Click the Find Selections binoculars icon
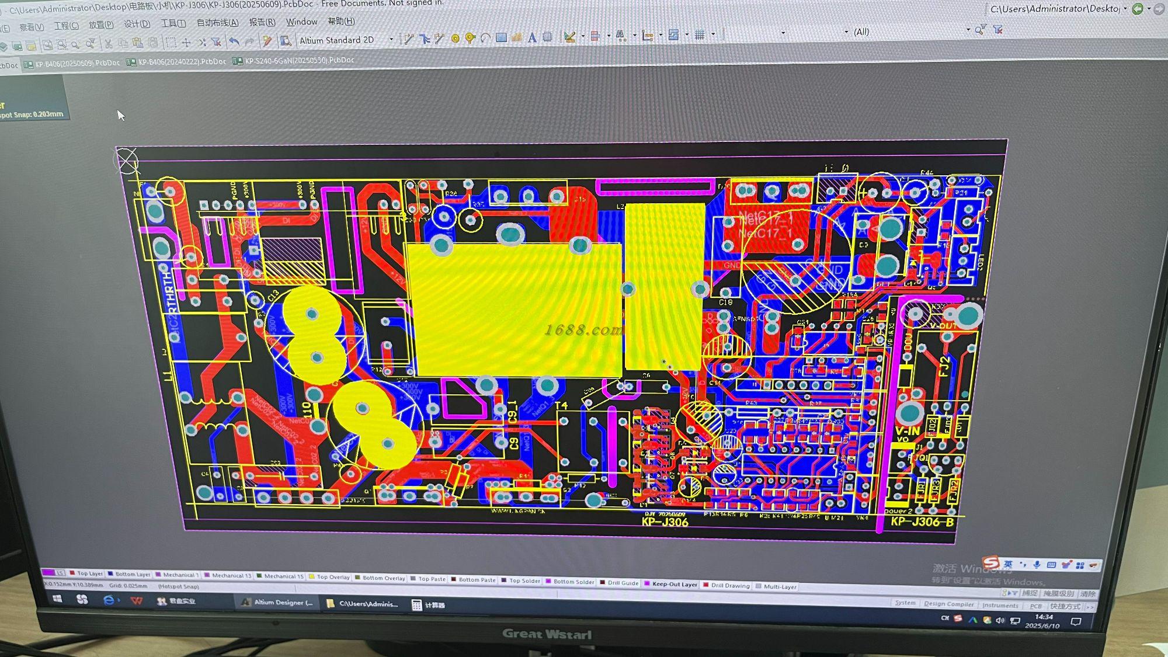The height and width of the screenshot is (657, 1168). pos(621,36)
